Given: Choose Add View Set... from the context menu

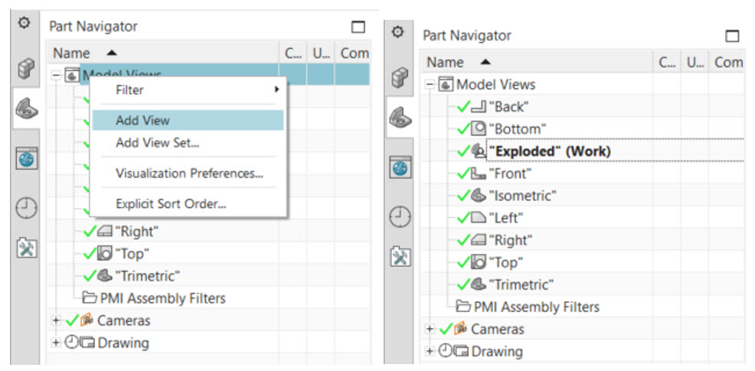Looking at the screenshot, I should point(157,142).
